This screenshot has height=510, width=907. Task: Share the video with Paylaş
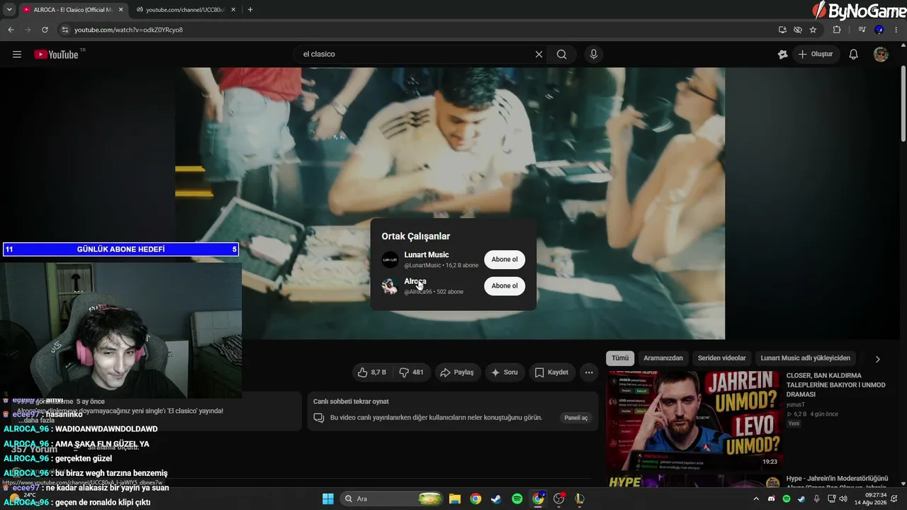coord(457,373)
